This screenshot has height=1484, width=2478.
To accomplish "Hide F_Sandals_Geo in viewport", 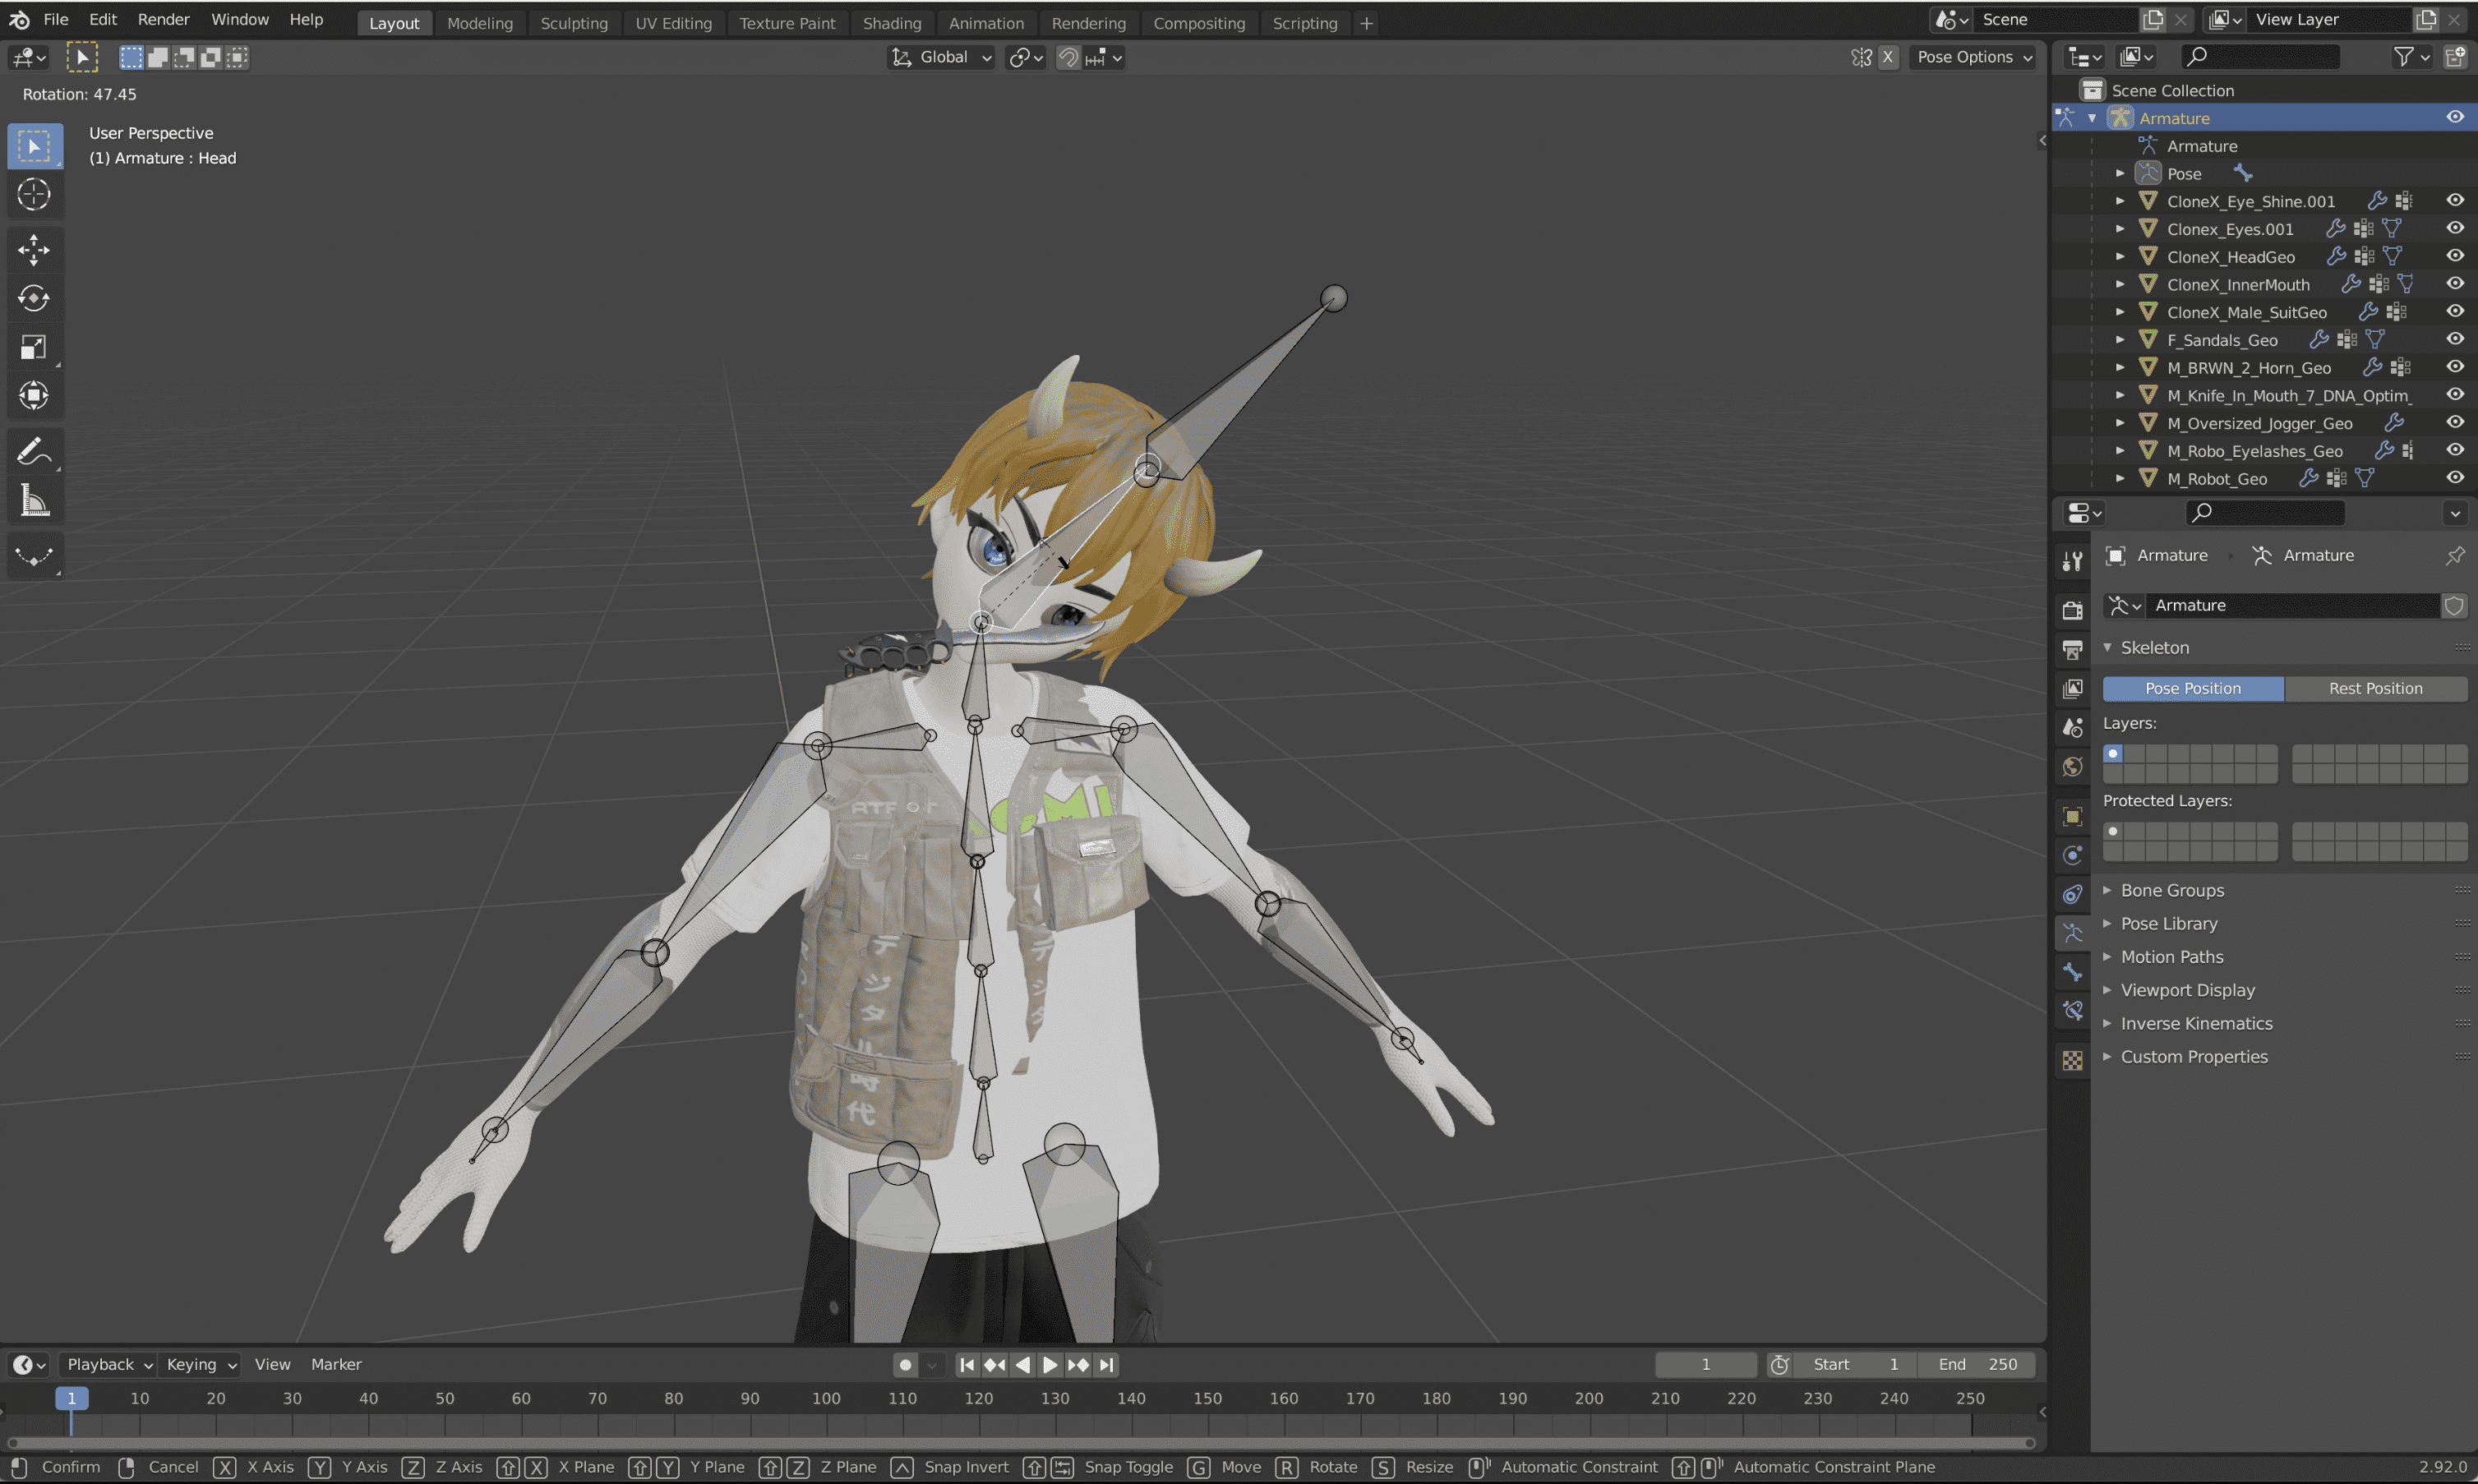I will point(2454,339).
